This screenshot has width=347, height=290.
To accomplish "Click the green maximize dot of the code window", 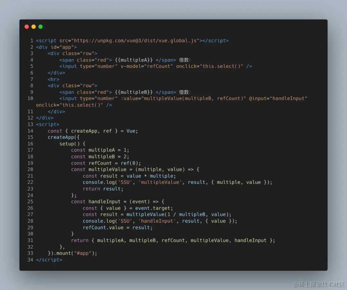I will tap(40, 27).
